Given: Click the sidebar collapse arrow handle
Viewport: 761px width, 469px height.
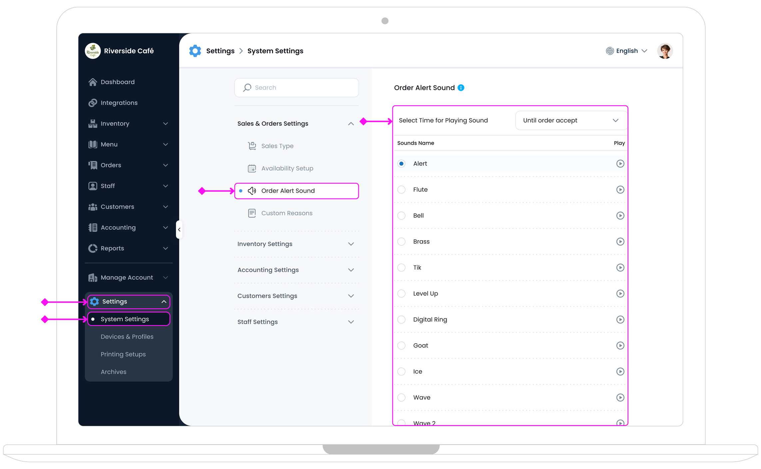Looking at the screenshot, I should click(179, 230).
